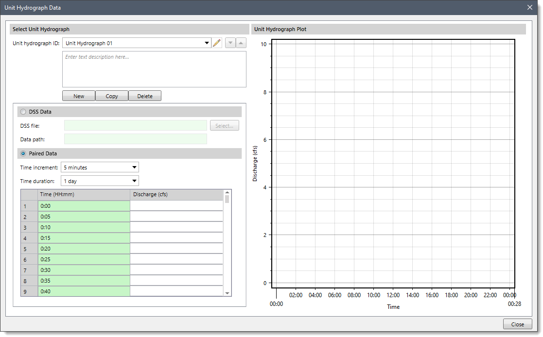Click the Close button at bottom

[x=517, y=324]
